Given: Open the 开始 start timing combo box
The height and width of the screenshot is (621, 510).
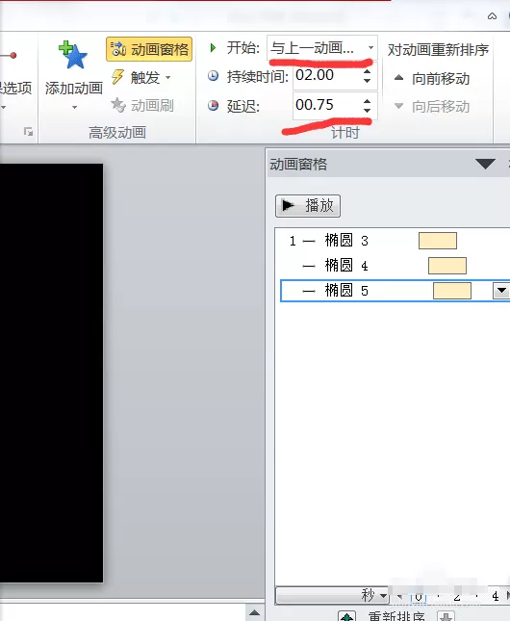Looking at the screenshot, I should pyautogui.click(x=322, y=48).
